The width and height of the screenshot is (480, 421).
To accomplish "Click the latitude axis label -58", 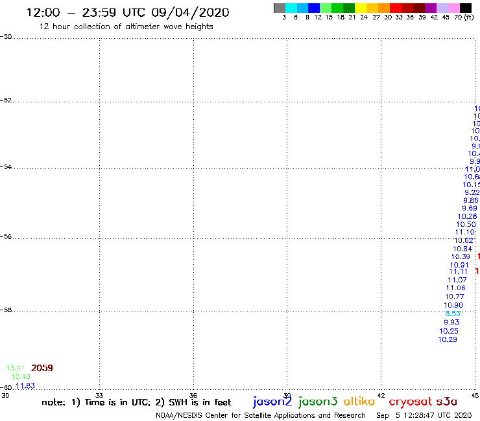I will pos(6,310).
